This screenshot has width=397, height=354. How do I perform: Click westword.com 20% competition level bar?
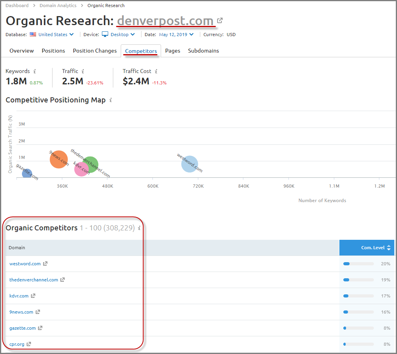point(359,264)
